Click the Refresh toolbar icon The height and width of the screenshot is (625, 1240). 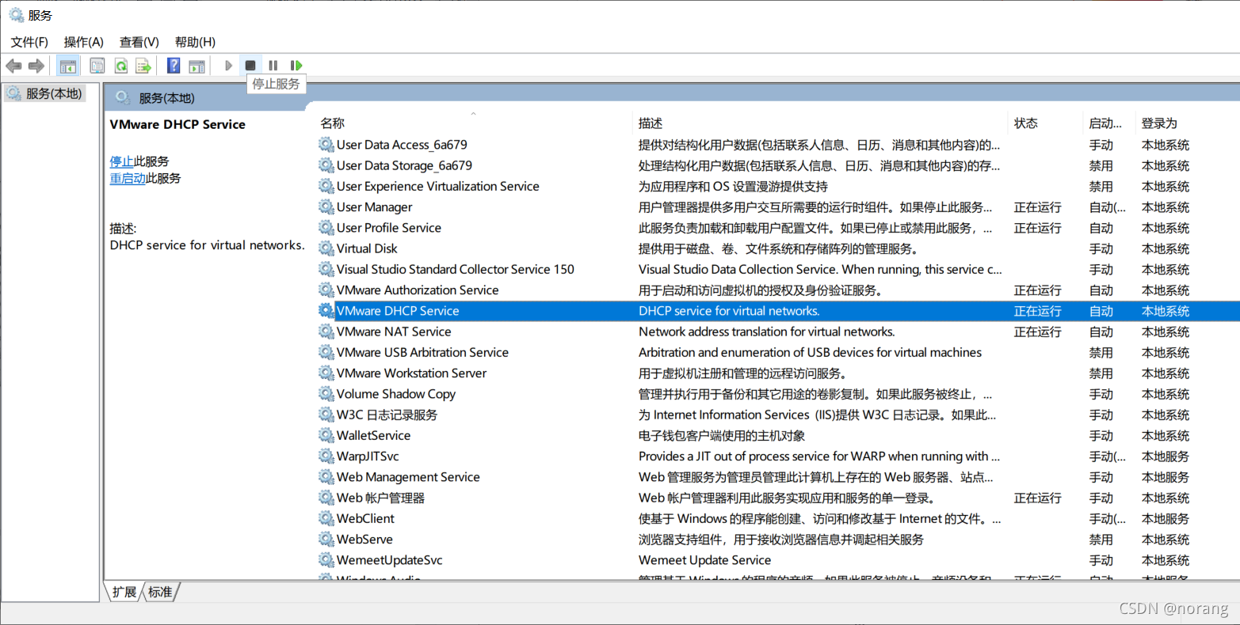pos(120,66)
